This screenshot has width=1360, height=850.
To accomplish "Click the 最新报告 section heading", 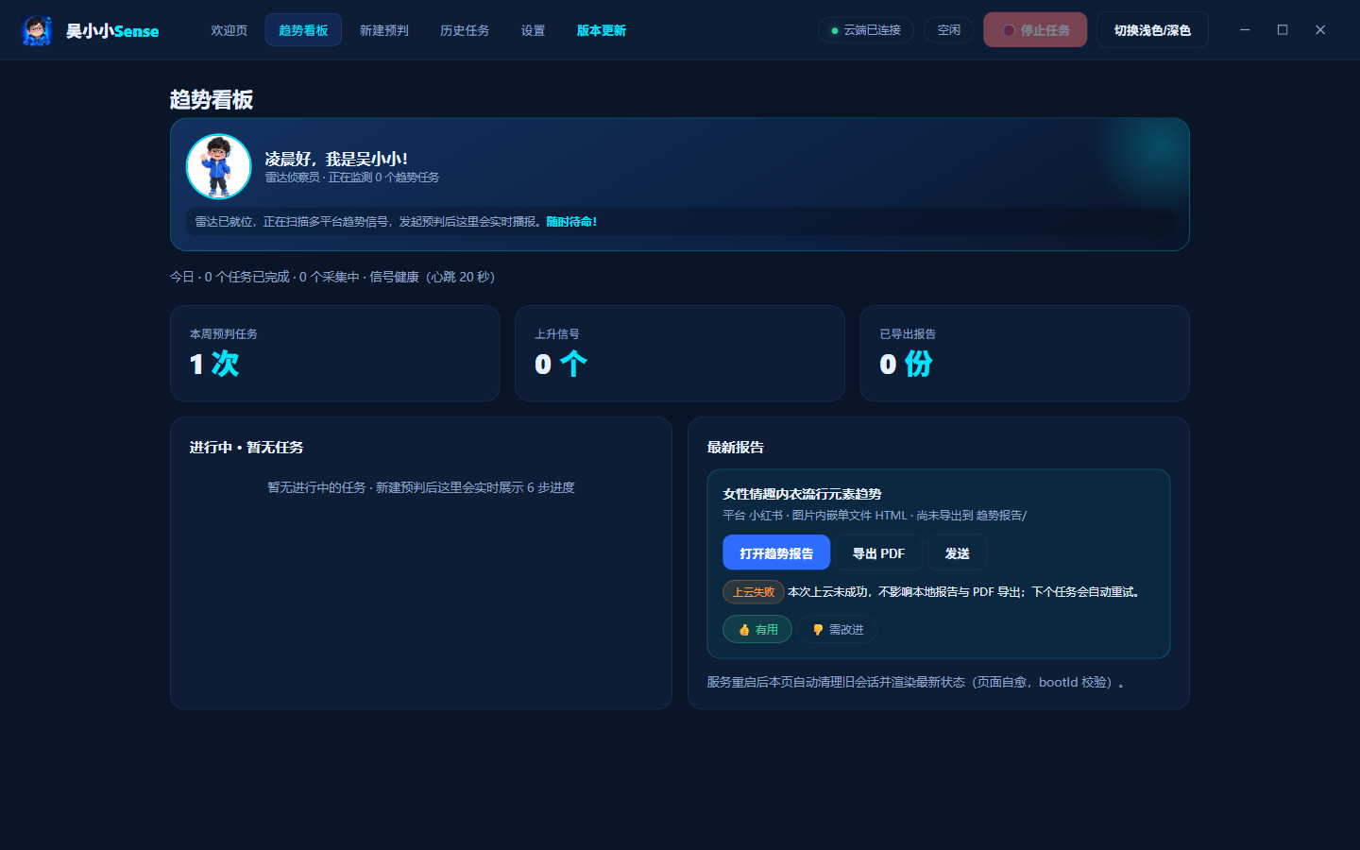I will (x=736, y=448).
